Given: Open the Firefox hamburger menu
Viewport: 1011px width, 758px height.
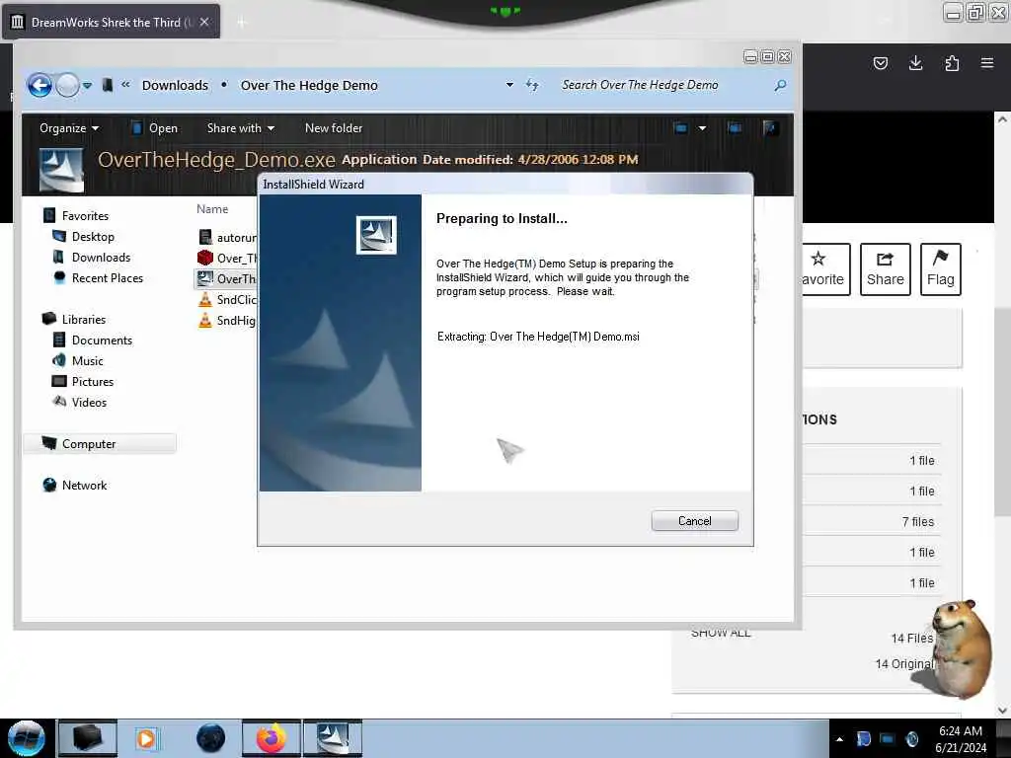Looking at the screenshot, I should [x=987, y=63].
